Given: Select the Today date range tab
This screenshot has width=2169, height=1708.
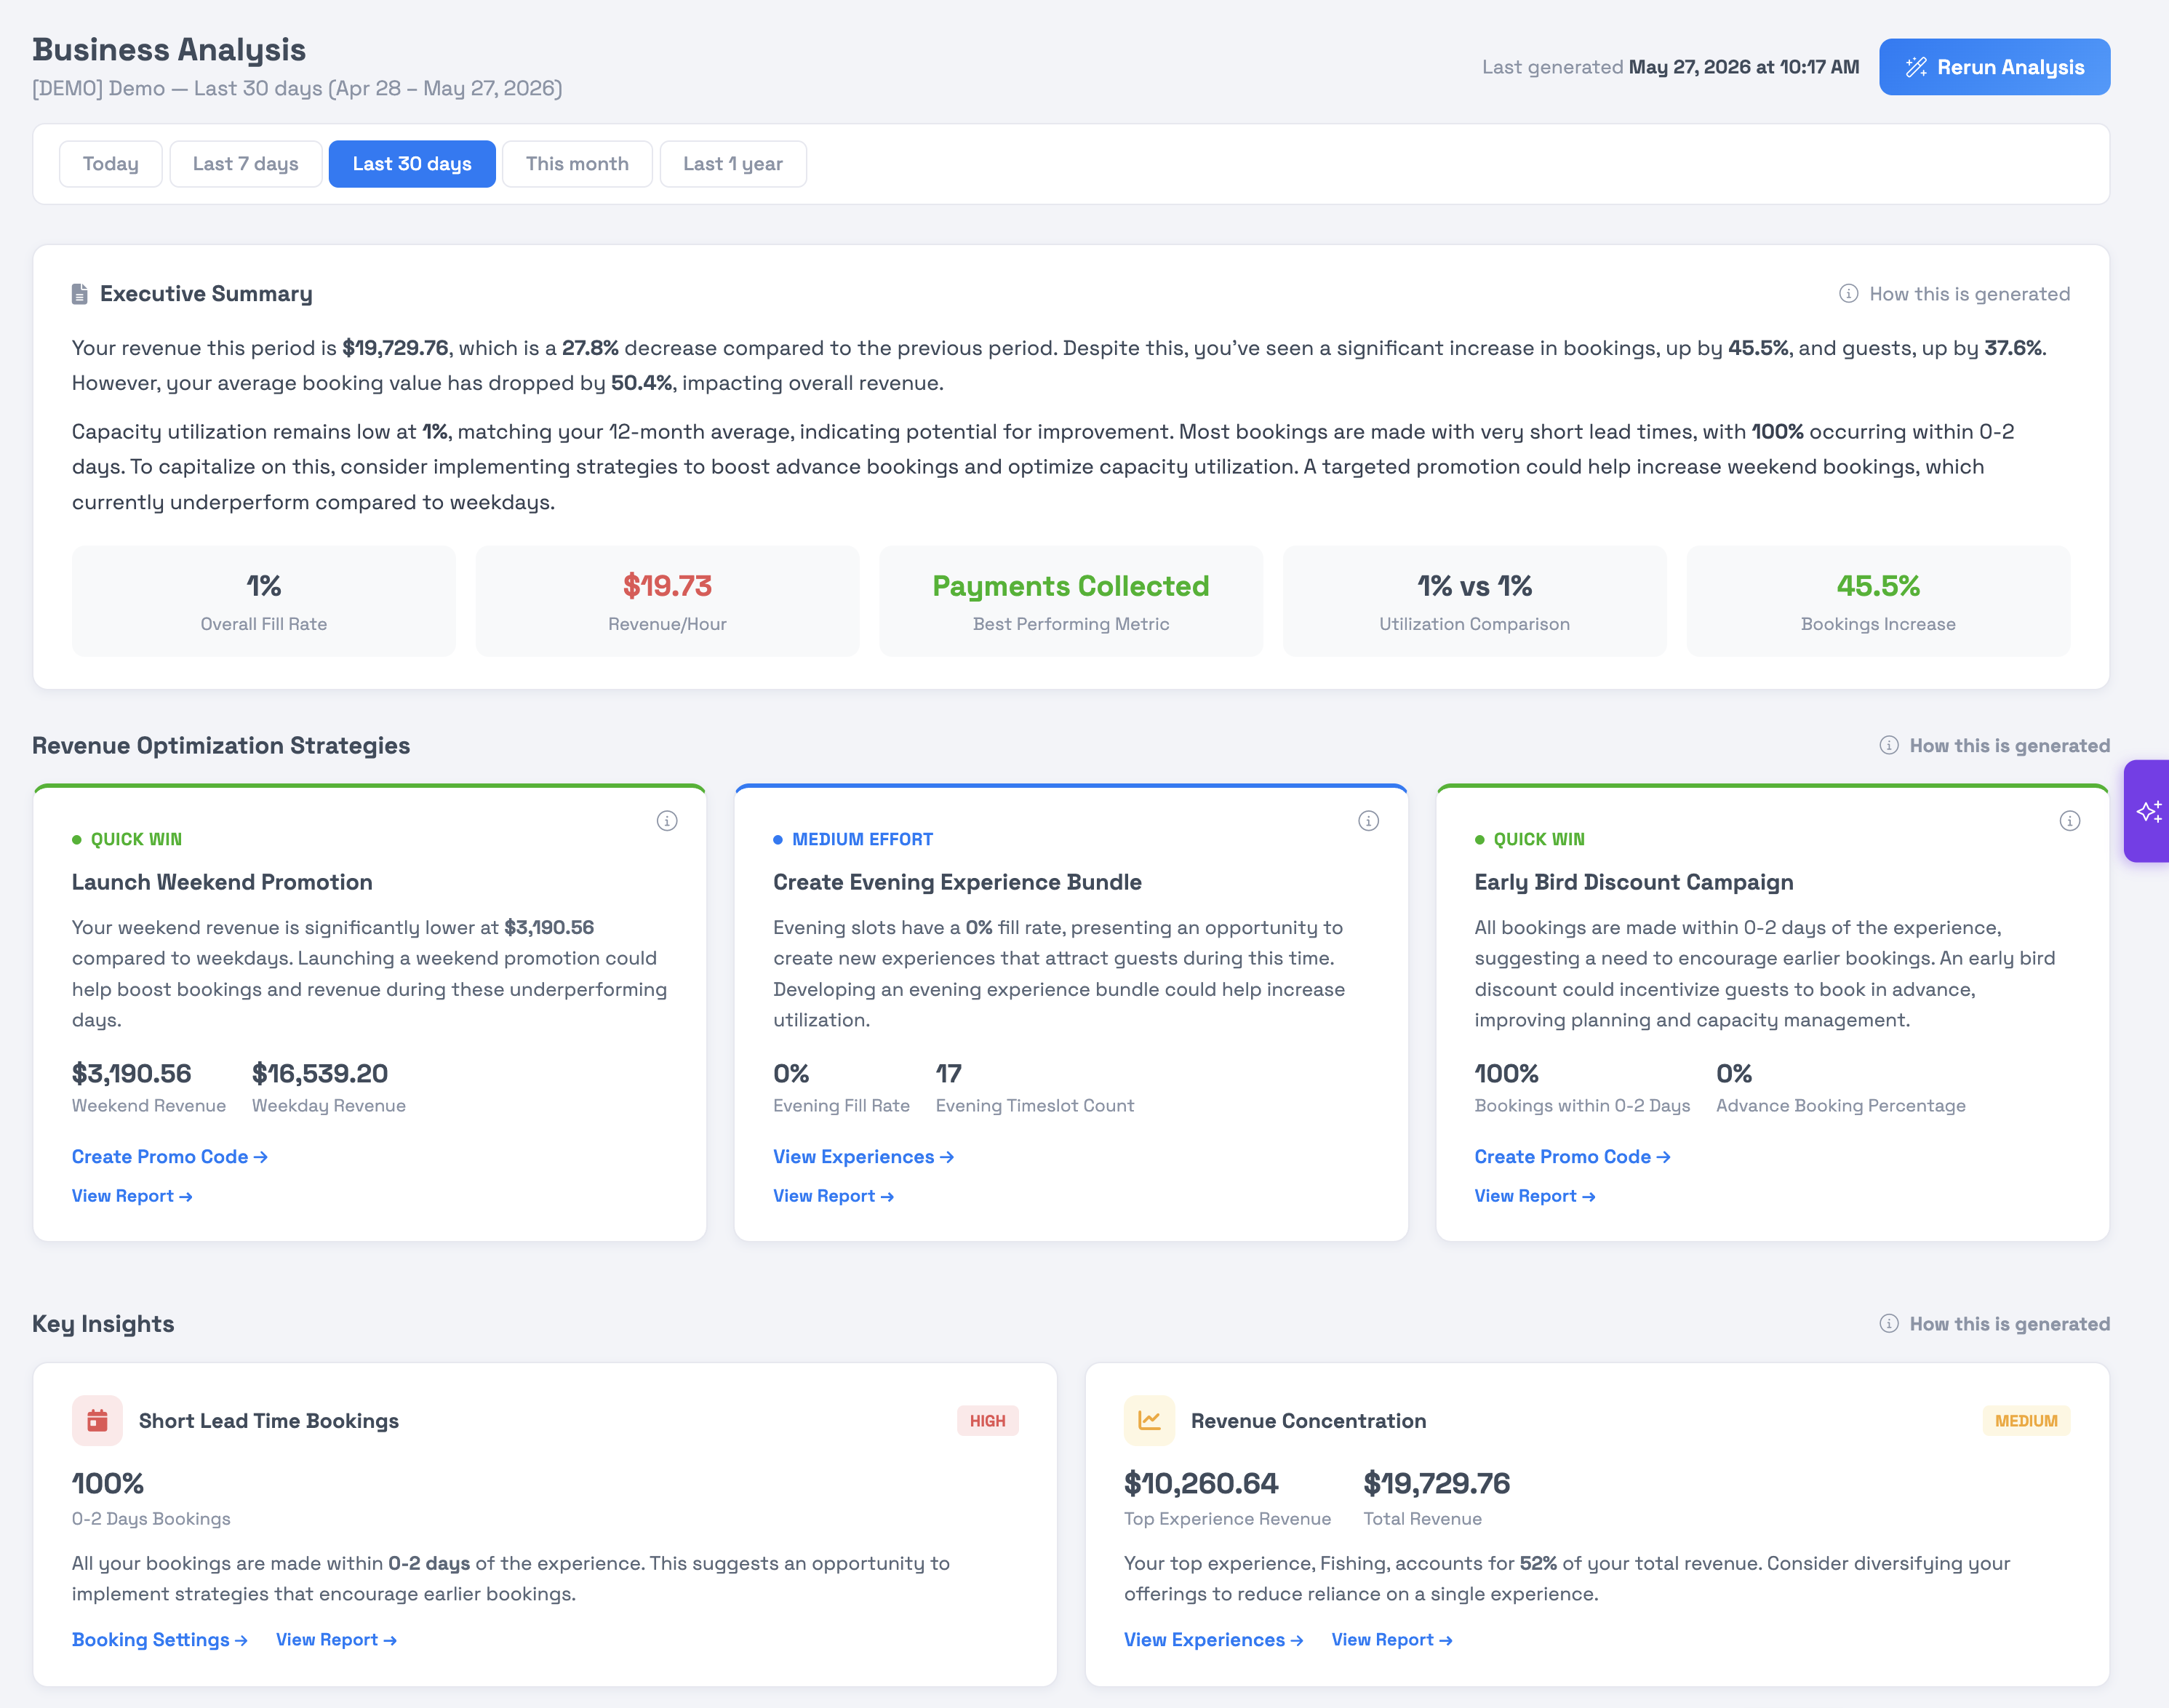Looking at the screenshot, I should [110, 164].
